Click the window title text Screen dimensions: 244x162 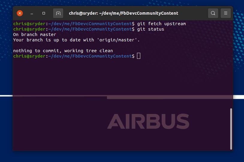[123, 13]
